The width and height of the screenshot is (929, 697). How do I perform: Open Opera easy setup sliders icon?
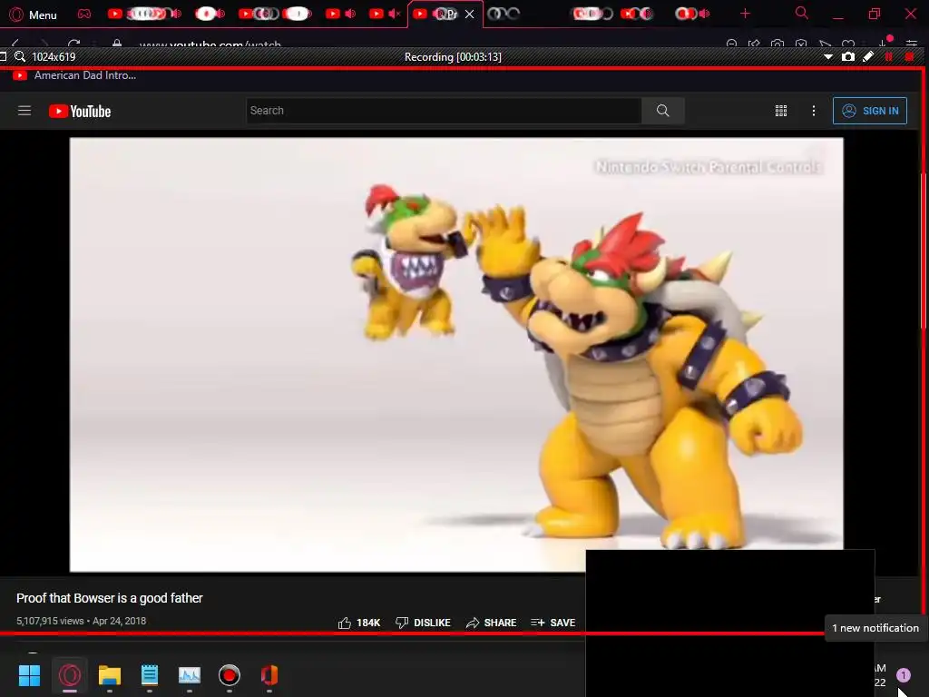[x=911, y=44]
